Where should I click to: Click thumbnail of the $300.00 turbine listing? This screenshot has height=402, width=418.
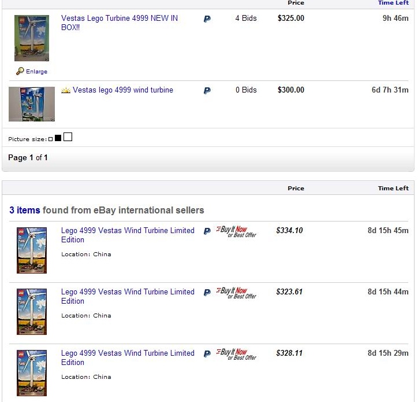point(32,104)
